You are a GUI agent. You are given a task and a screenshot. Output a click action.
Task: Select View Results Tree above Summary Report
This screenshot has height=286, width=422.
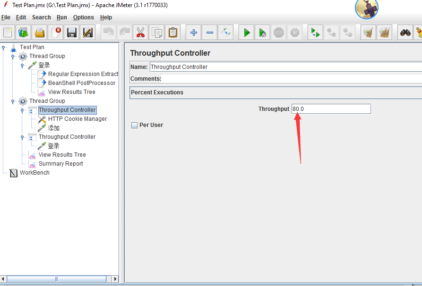(62, 155)
